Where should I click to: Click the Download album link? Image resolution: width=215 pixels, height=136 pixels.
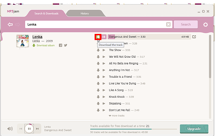44,45
